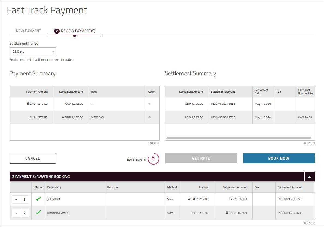Open the info icon for John Doe
Image resolution: width=324 pixels, height=227 pixels.
point(24,199)
